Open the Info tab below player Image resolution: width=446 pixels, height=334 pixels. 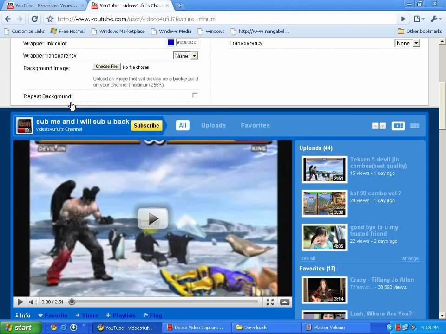23,315
